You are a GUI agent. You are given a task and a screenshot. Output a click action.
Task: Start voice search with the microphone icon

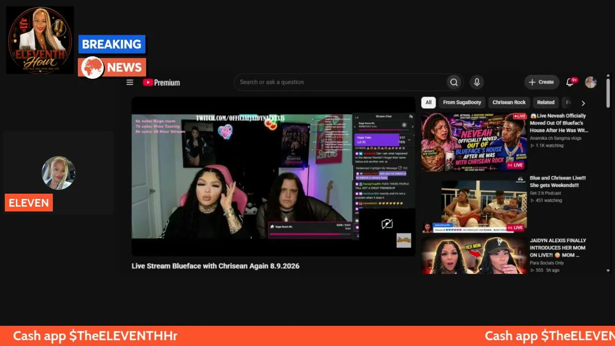click(x=477, y=82)
